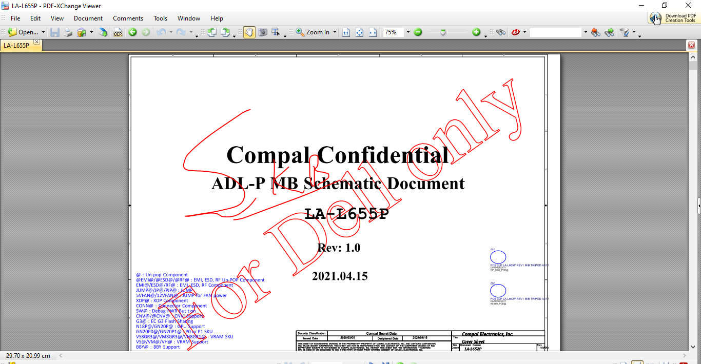Click the green plus zoom in button
Viewport: 701px width, 364px height.
(476, 32)
